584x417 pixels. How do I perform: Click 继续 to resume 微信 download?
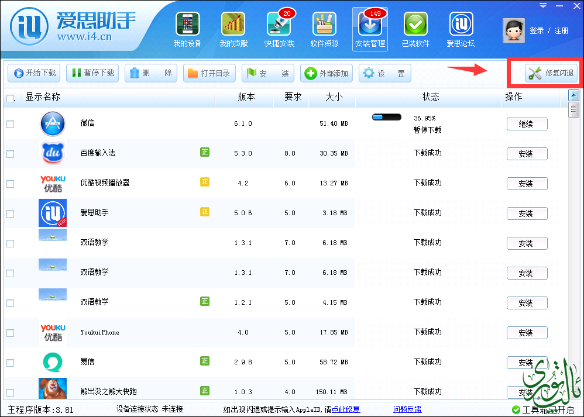[x=527, y=124]
